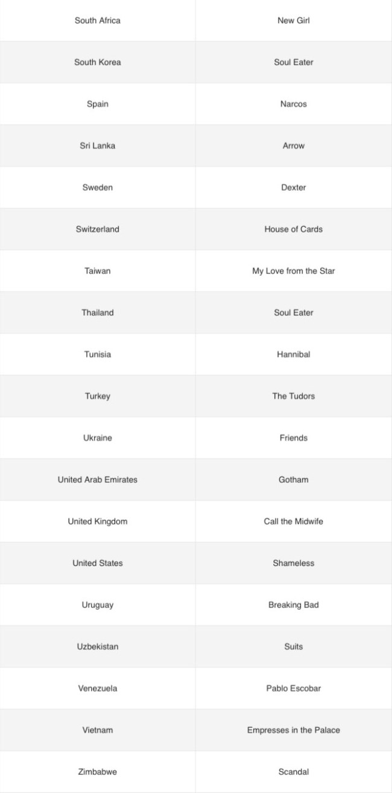
Task: Click the Breaking Bad cell
Action: 294,605
